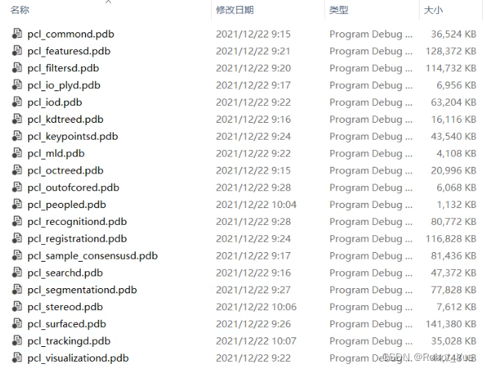Screen dimensions: 485x369
Task: Sort by the 大小 column header
Action: point(433,10)
